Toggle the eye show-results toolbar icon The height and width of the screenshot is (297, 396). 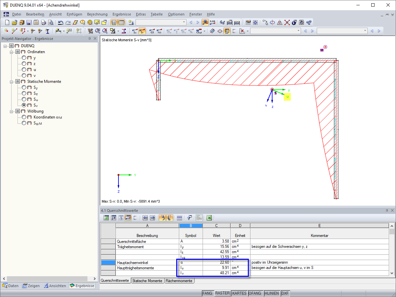tap(205, 22)
